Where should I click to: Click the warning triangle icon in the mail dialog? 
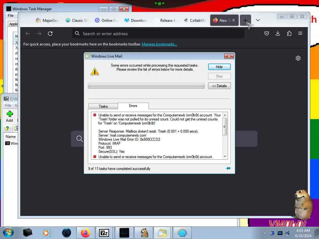(x=95, y=72)
